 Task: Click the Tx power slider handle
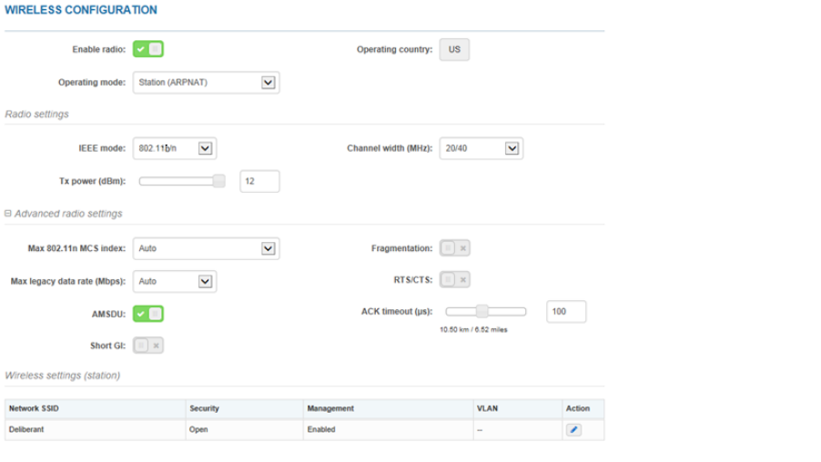coord(218,181)
